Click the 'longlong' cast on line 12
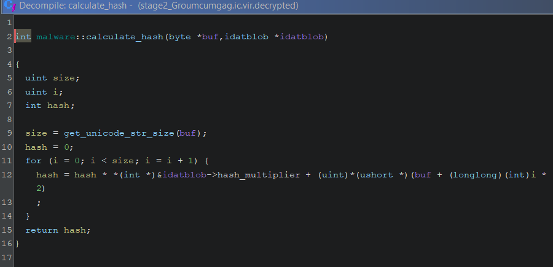553x267 pixels. (473, 175)
